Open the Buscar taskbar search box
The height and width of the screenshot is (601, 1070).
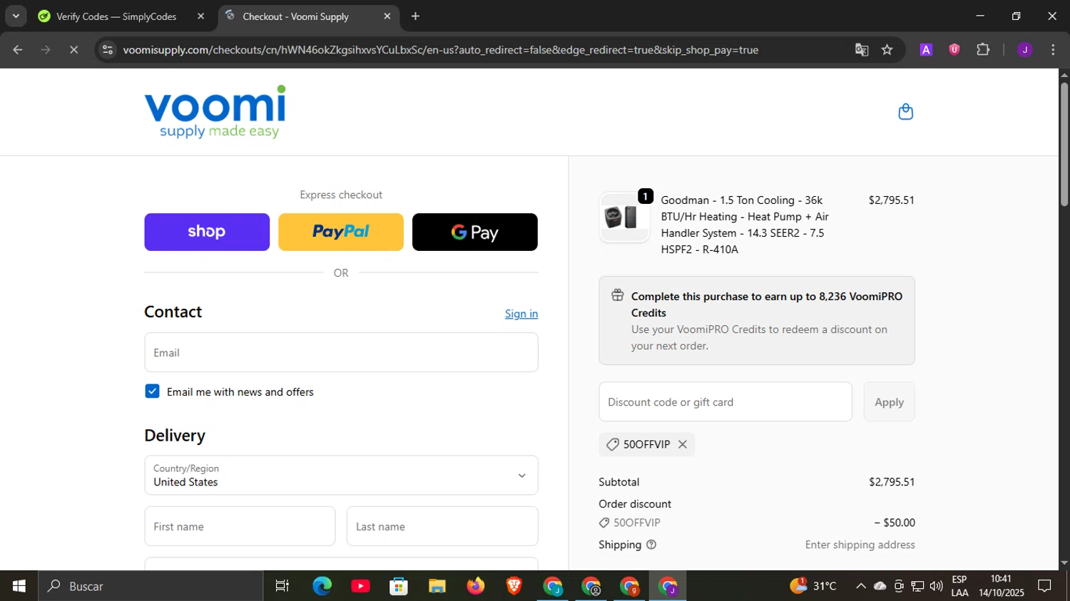click(x=151, y=586)
